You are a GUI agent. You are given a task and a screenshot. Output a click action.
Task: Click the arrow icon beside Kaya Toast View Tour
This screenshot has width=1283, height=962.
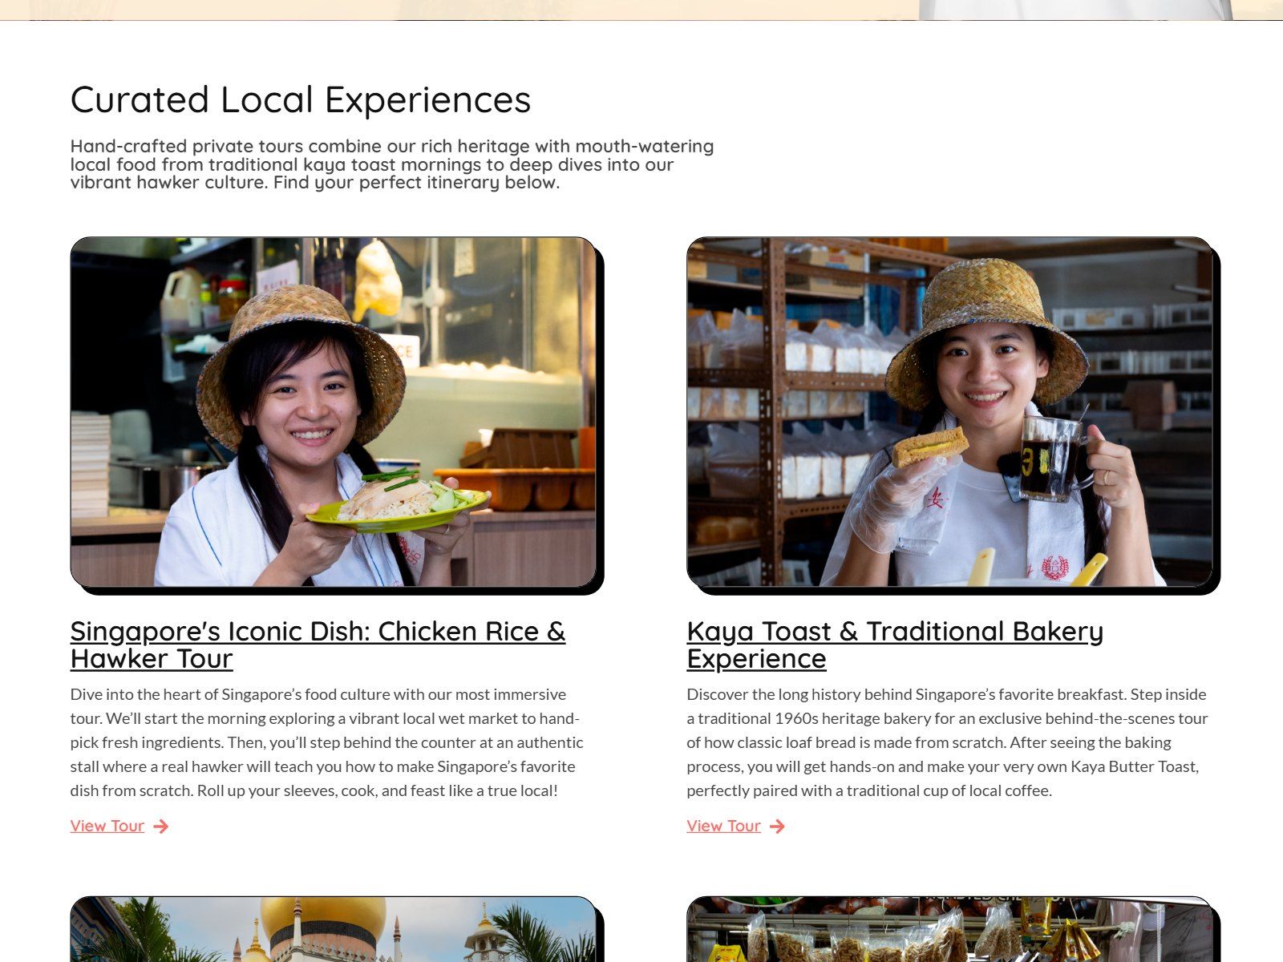[x=777, y=827]
